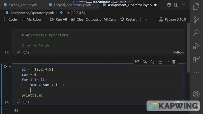203x114 pixels.
Task: Open output actions ellipsis beside 23
Action: tap(6, 110)
